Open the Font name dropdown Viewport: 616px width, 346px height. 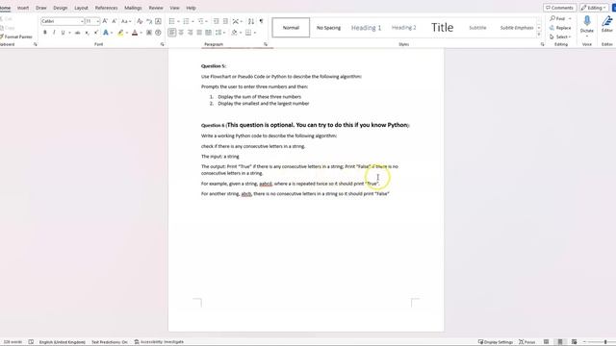coord(82,21)
